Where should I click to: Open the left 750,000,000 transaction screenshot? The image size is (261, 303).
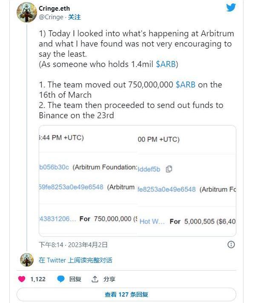(87, 181)
